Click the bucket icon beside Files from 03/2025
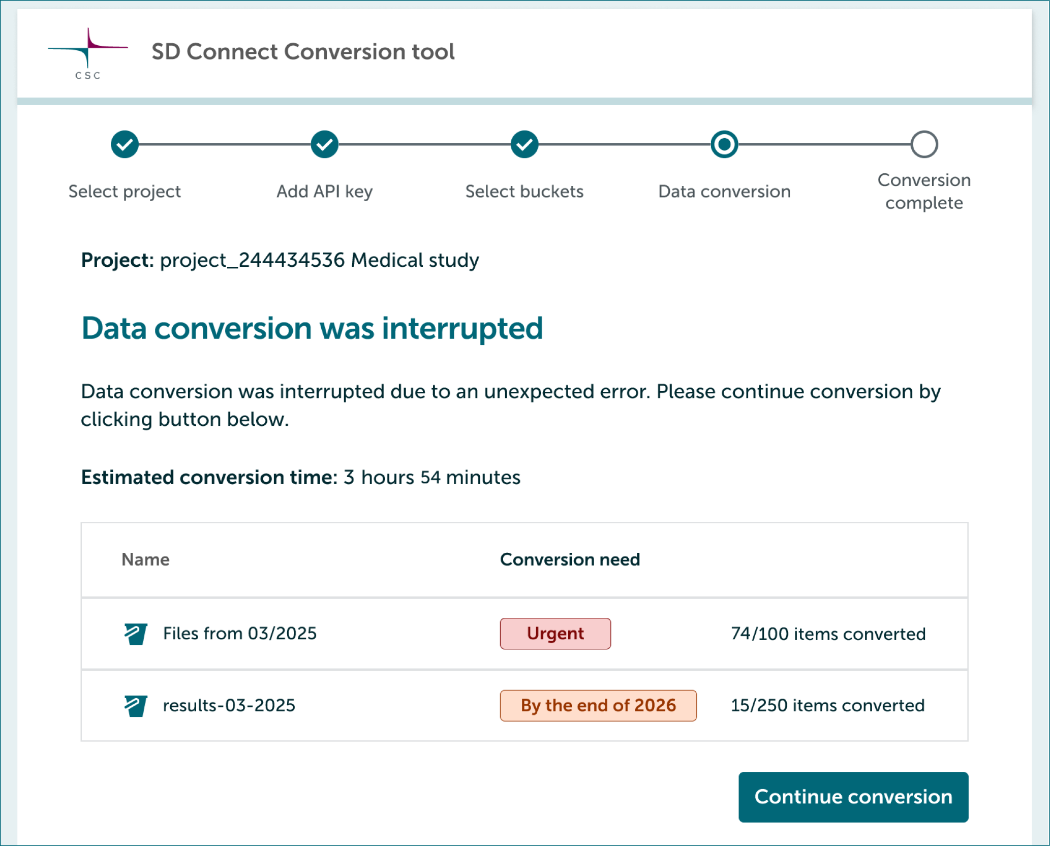 134,633
